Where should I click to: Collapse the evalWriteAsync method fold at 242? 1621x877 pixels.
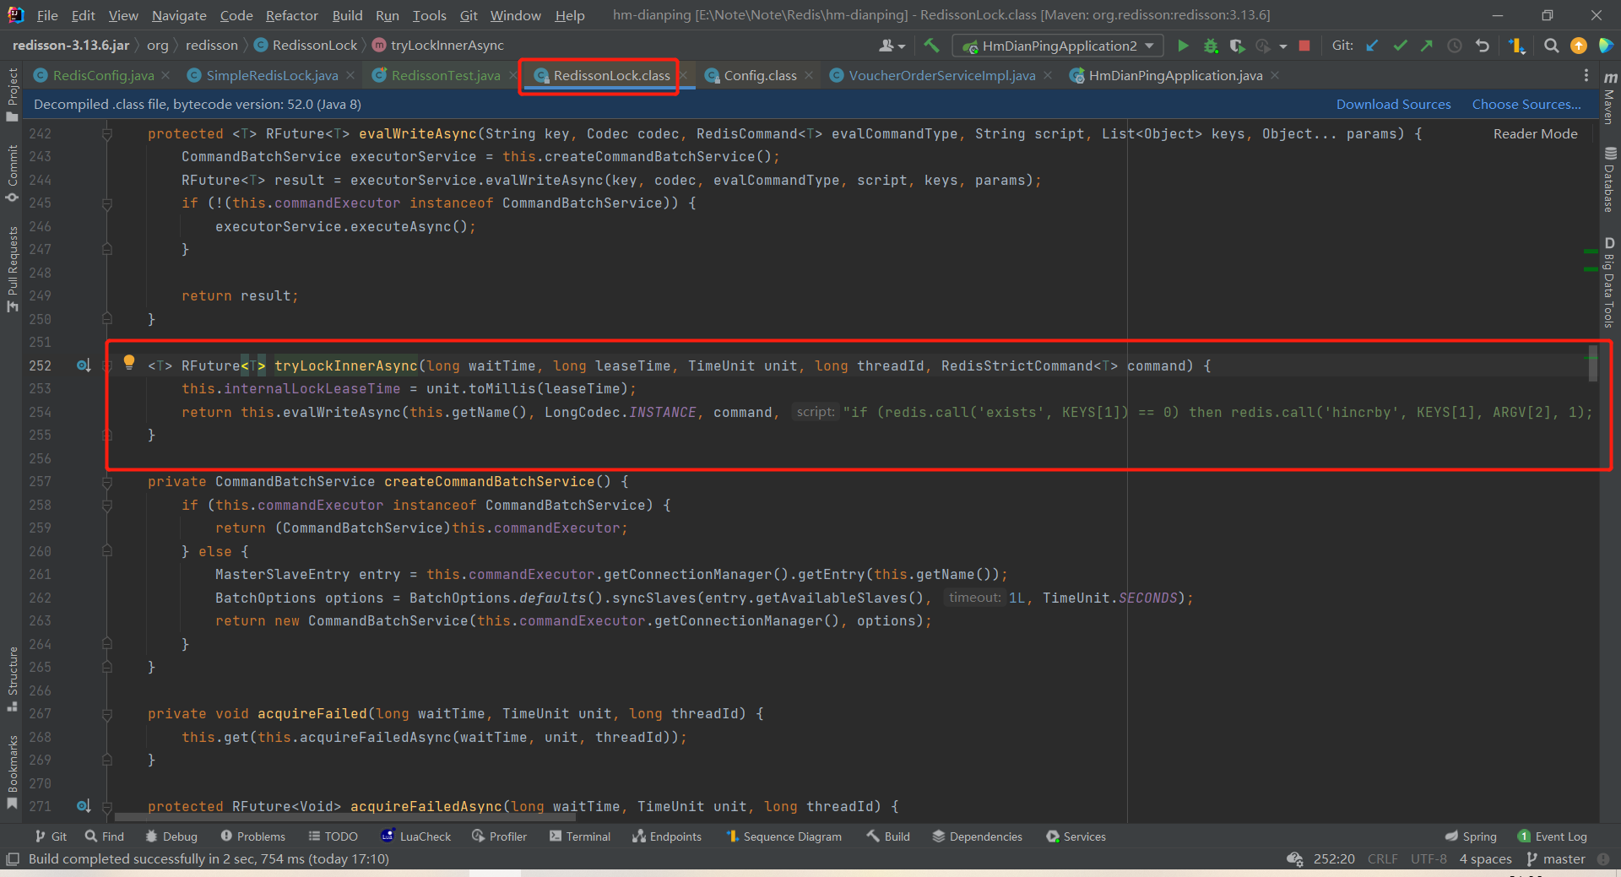tap(107, 133)
